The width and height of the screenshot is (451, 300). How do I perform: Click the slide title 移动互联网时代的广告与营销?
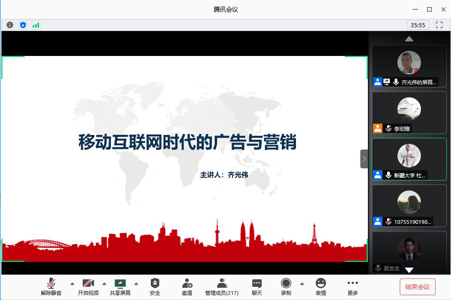187,142
